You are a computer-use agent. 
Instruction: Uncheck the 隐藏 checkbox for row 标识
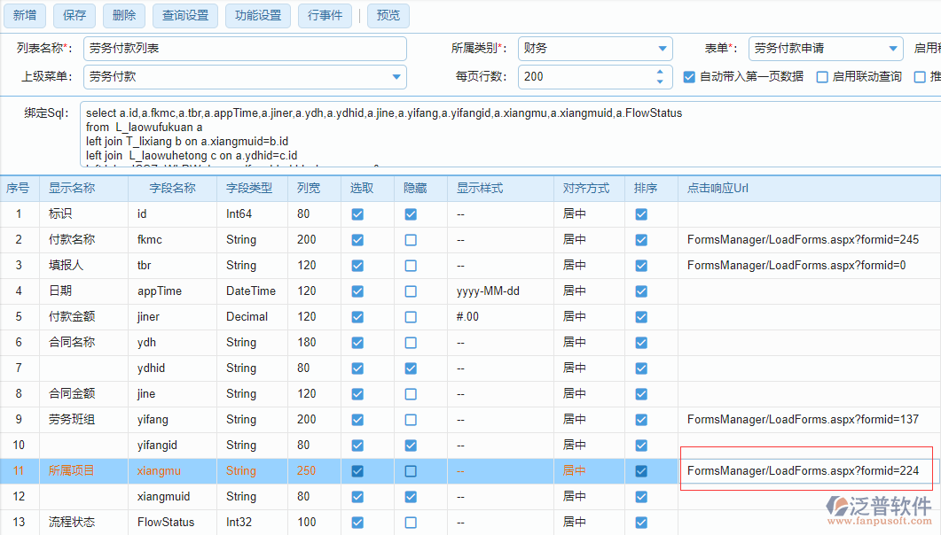pos(410,213)
